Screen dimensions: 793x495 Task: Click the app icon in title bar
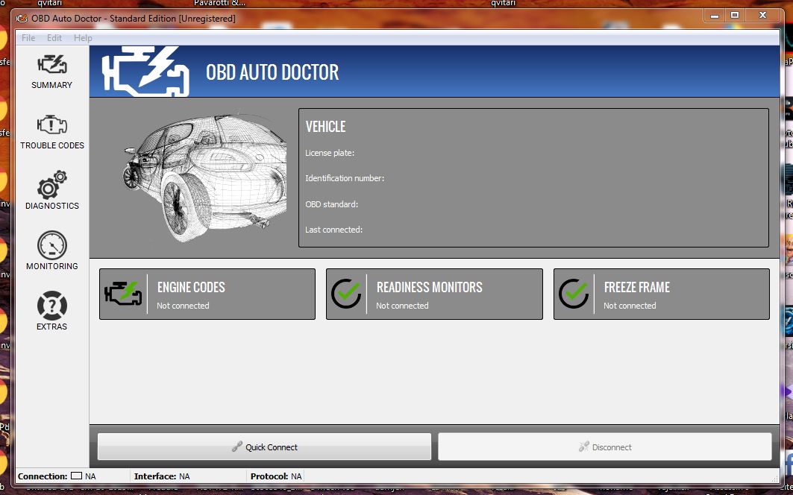tap(22, 18)
